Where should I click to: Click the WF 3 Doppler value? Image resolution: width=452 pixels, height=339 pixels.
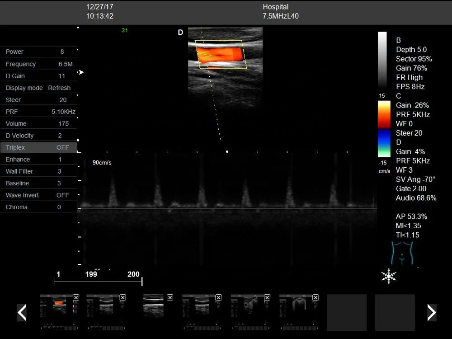404,170
